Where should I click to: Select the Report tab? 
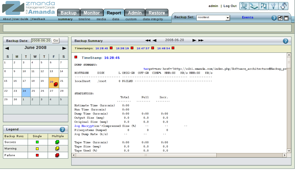pyautogui.click(x=114, y=13)
